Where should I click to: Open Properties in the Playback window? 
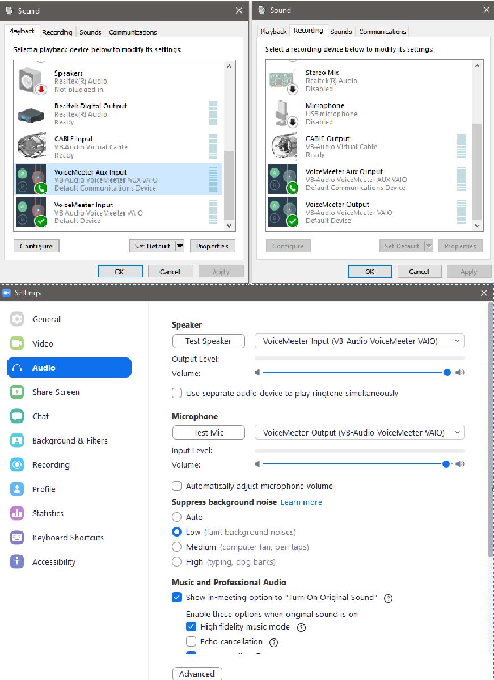212,246
